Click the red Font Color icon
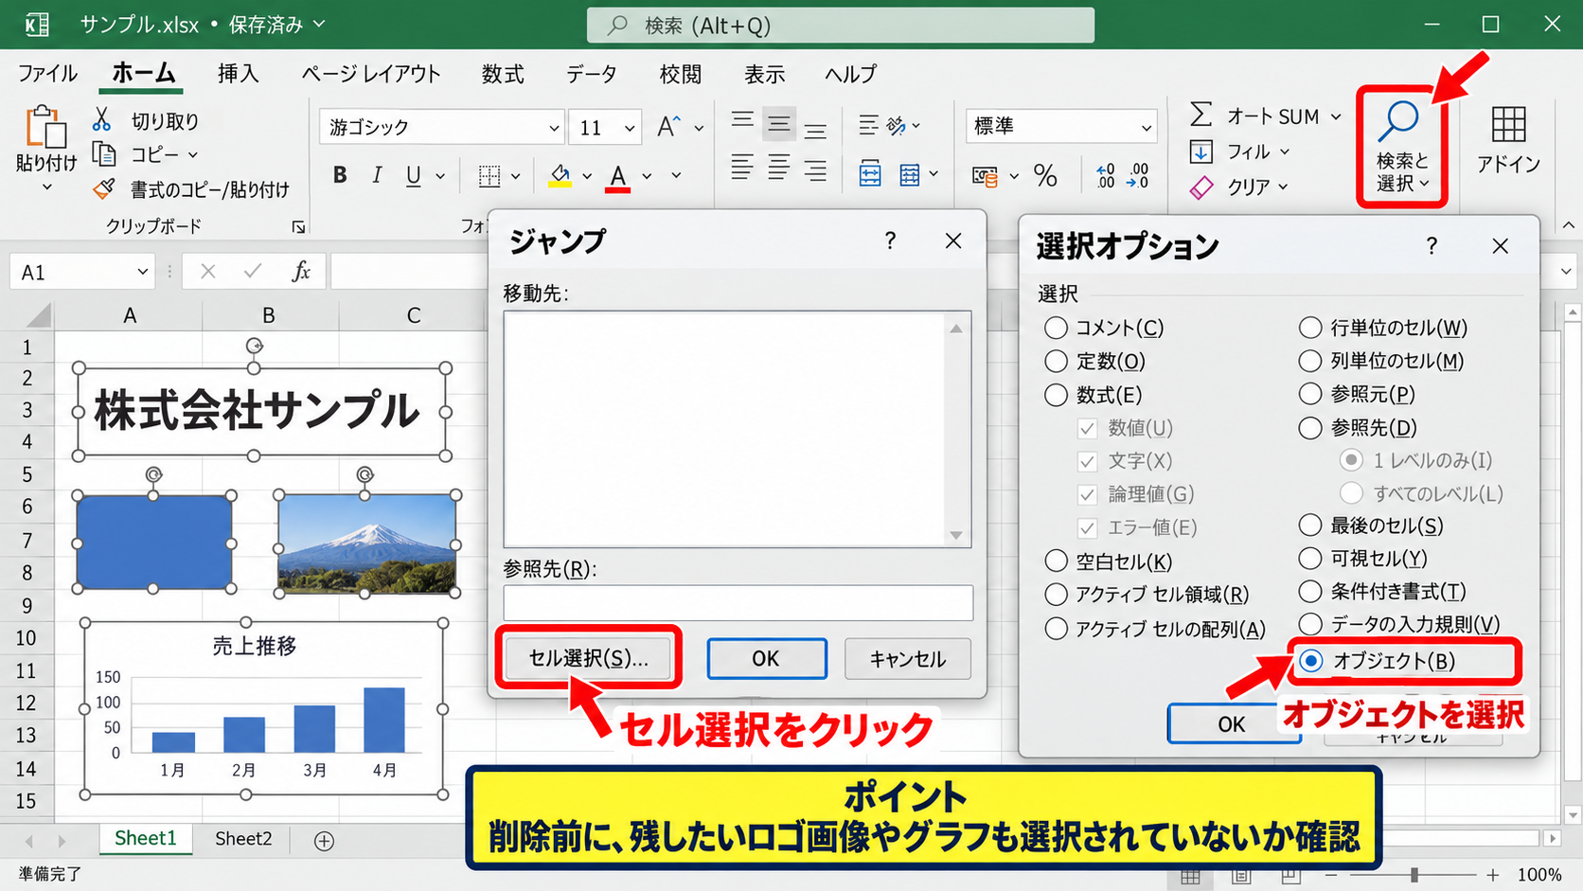 pos(618,176)
